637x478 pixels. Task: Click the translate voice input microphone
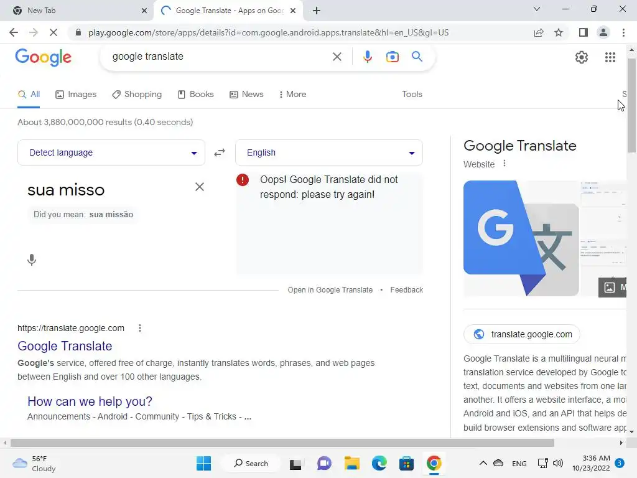tap(32, 260)
